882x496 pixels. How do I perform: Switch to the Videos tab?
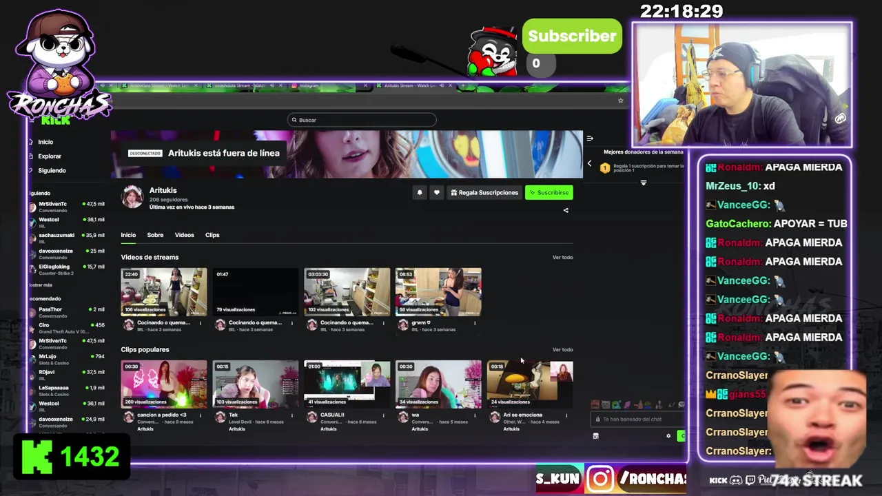pyautogui.click(x=184, y=235)
